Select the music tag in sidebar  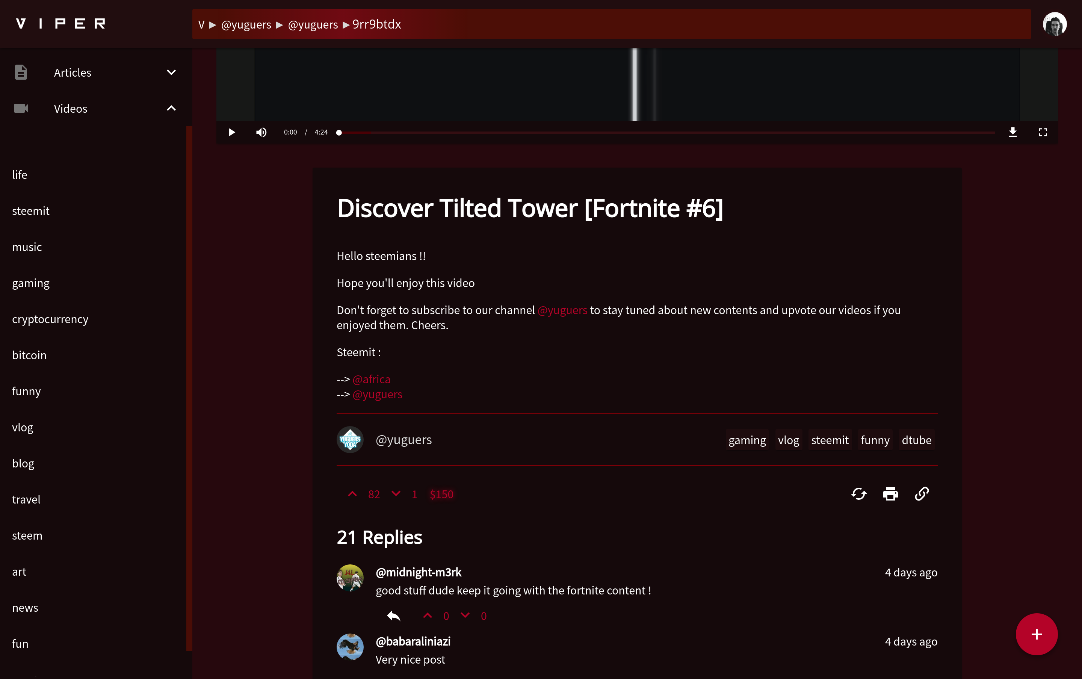point(27,247)
